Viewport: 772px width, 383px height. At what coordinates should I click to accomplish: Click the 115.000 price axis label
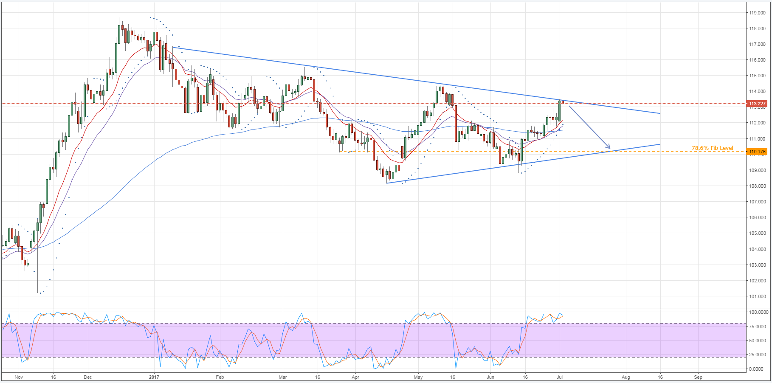coord(758,76)
